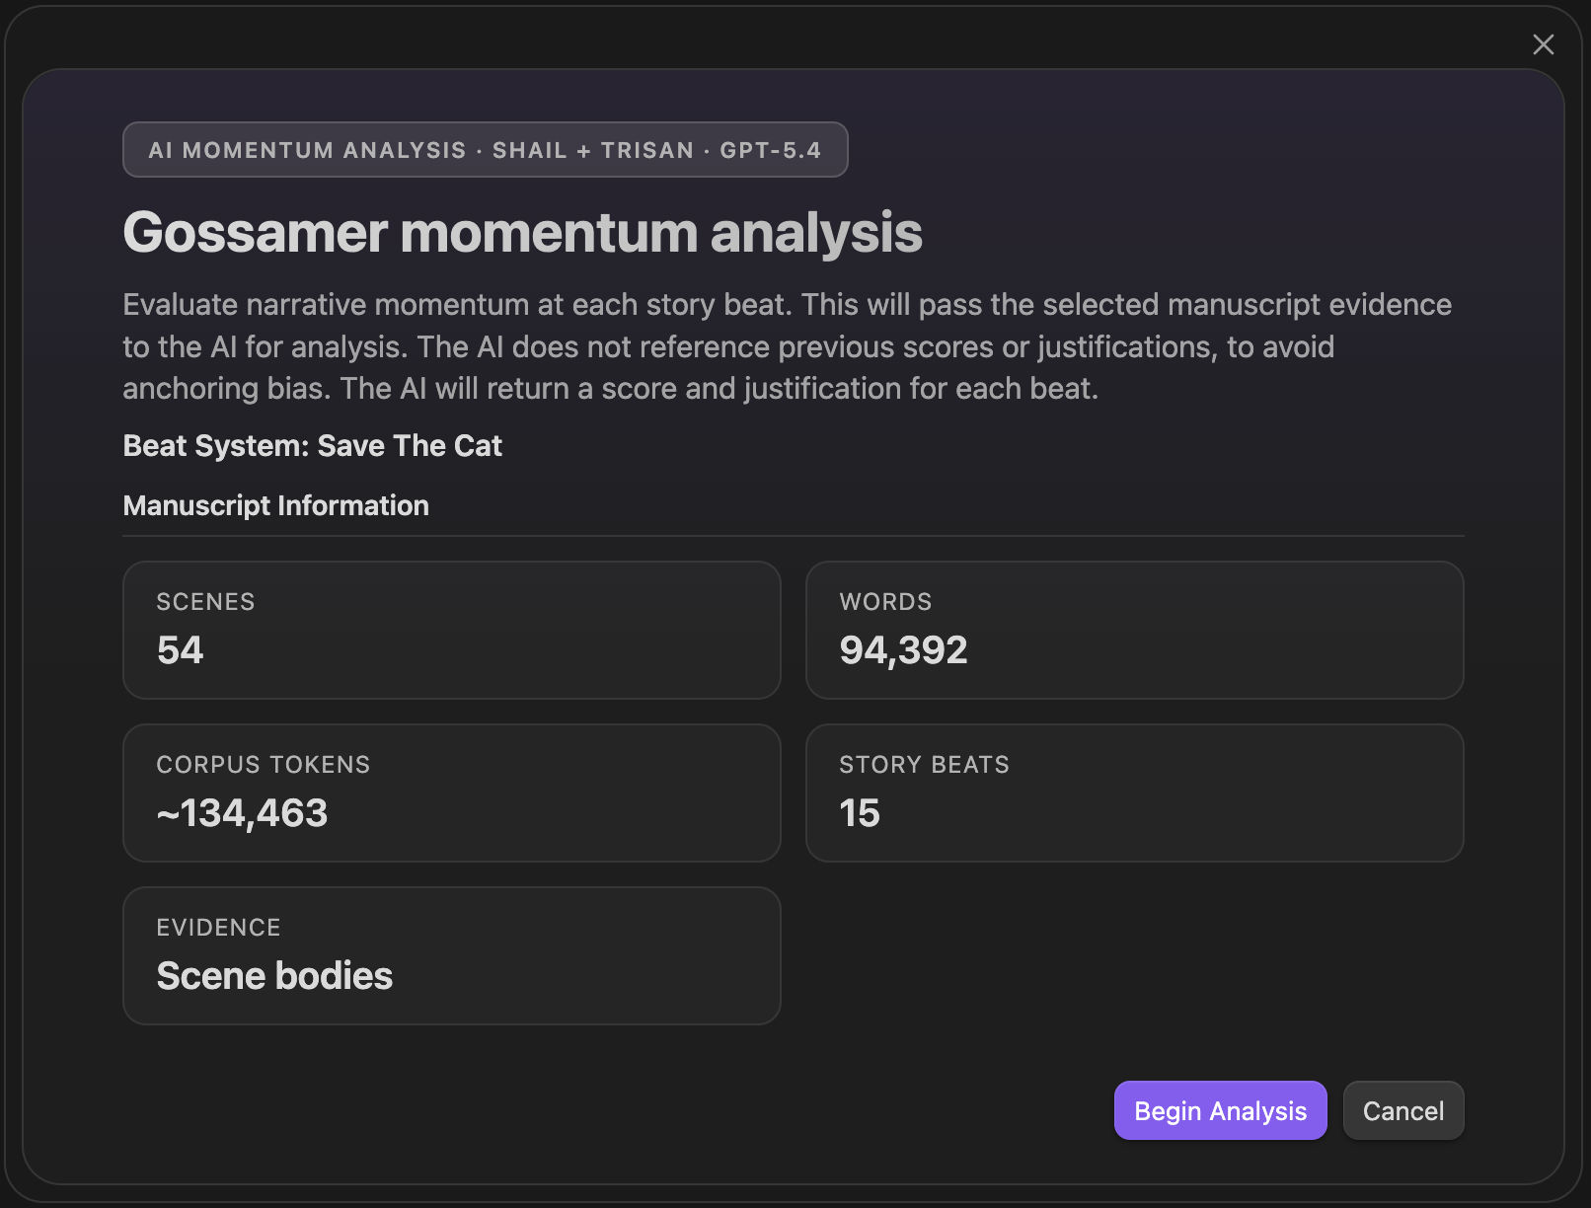Click the Story Beats value 15
The image size is (1591, 1208).
[x=859, y=813]
